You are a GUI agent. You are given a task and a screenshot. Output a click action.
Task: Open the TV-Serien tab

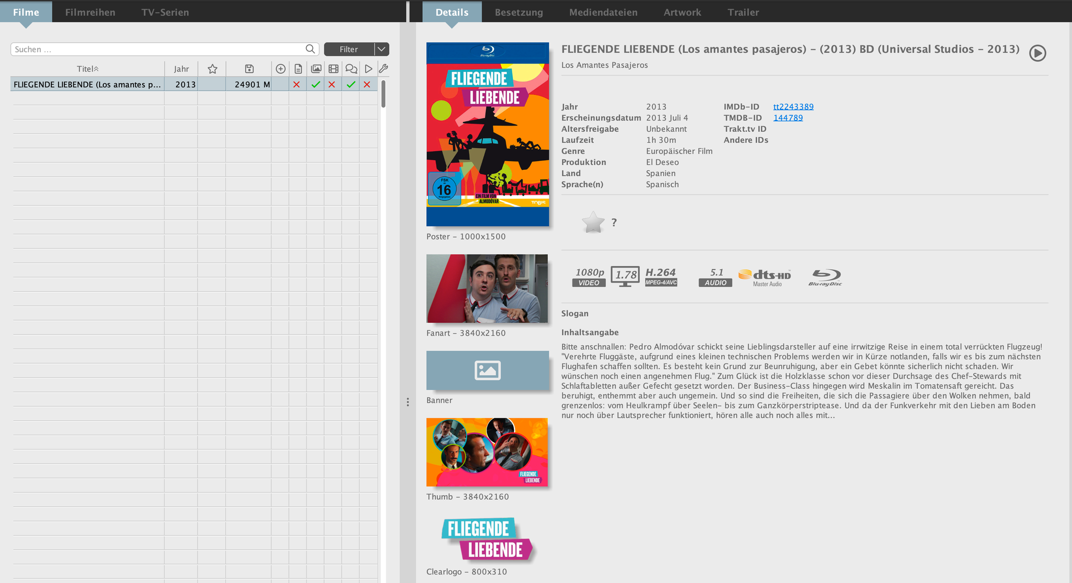(165, 12)
